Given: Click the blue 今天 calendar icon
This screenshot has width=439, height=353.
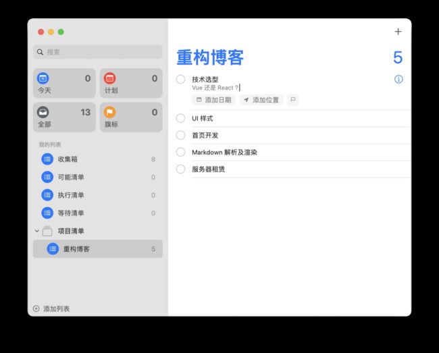Looking at the screenshot, I should point(43,78).
